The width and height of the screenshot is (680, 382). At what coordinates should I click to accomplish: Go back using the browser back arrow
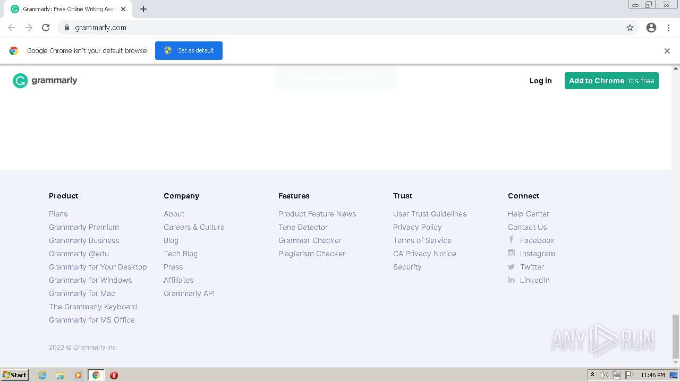pos(12,28)
